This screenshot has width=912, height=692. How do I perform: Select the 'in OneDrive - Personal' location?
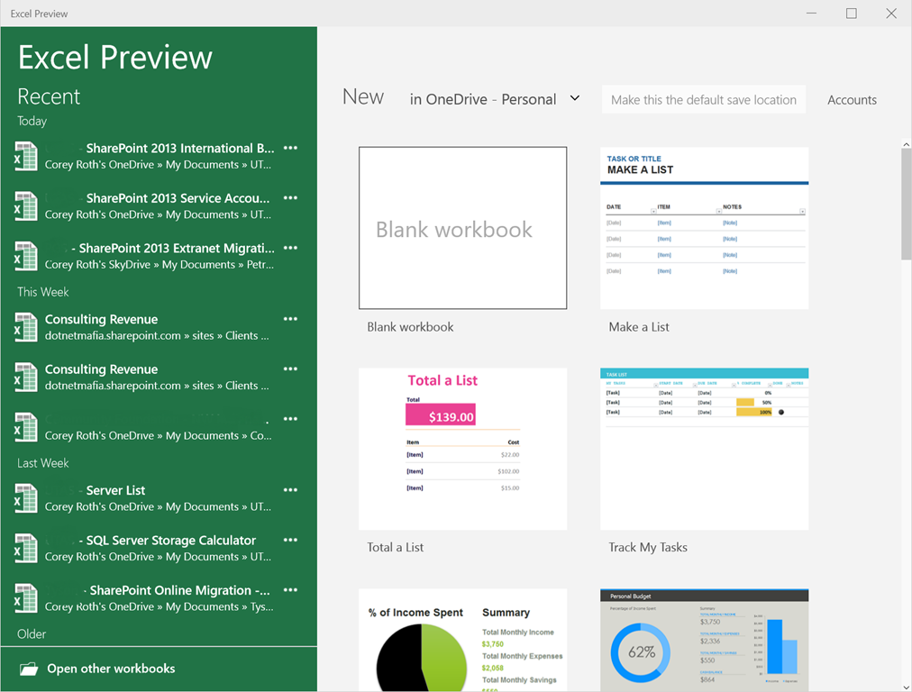(x=483, y=99)
